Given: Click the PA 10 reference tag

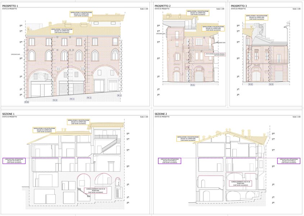Looking at the screenshot, I should pos(55,100).
